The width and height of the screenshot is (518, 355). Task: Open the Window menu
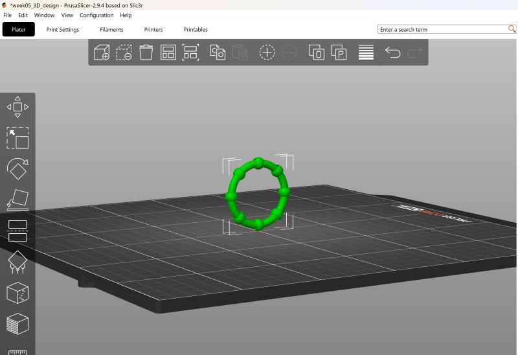[44, 15]
